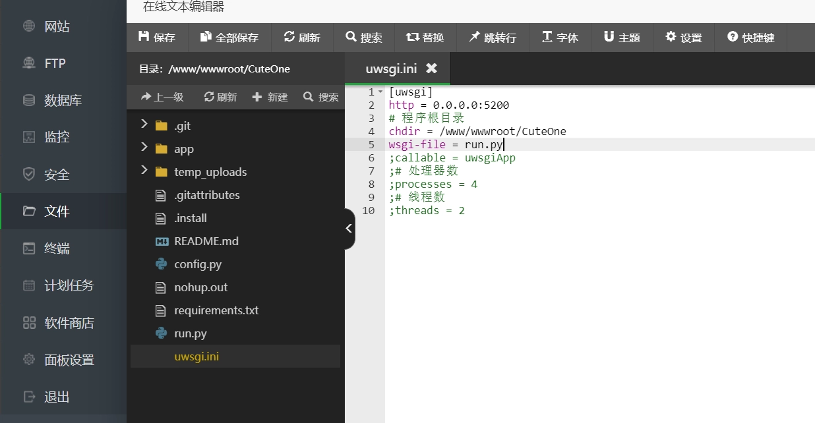Image resolution: width=815 pixels, height=423 pixels.
Task: Show the Shortcuts (快捷键) help
Action: tap(750, 38)
